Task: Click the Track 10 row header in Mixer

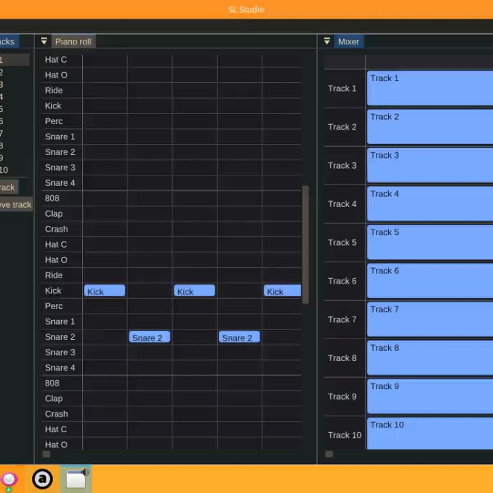Action: pos(344,433)
